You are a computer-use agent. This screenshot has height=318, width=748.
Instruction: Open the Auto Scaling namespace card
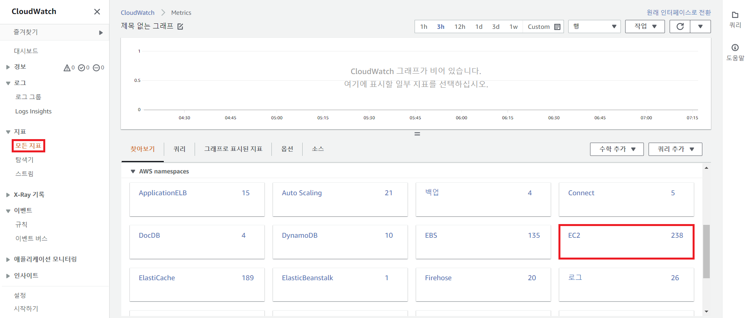340,200
